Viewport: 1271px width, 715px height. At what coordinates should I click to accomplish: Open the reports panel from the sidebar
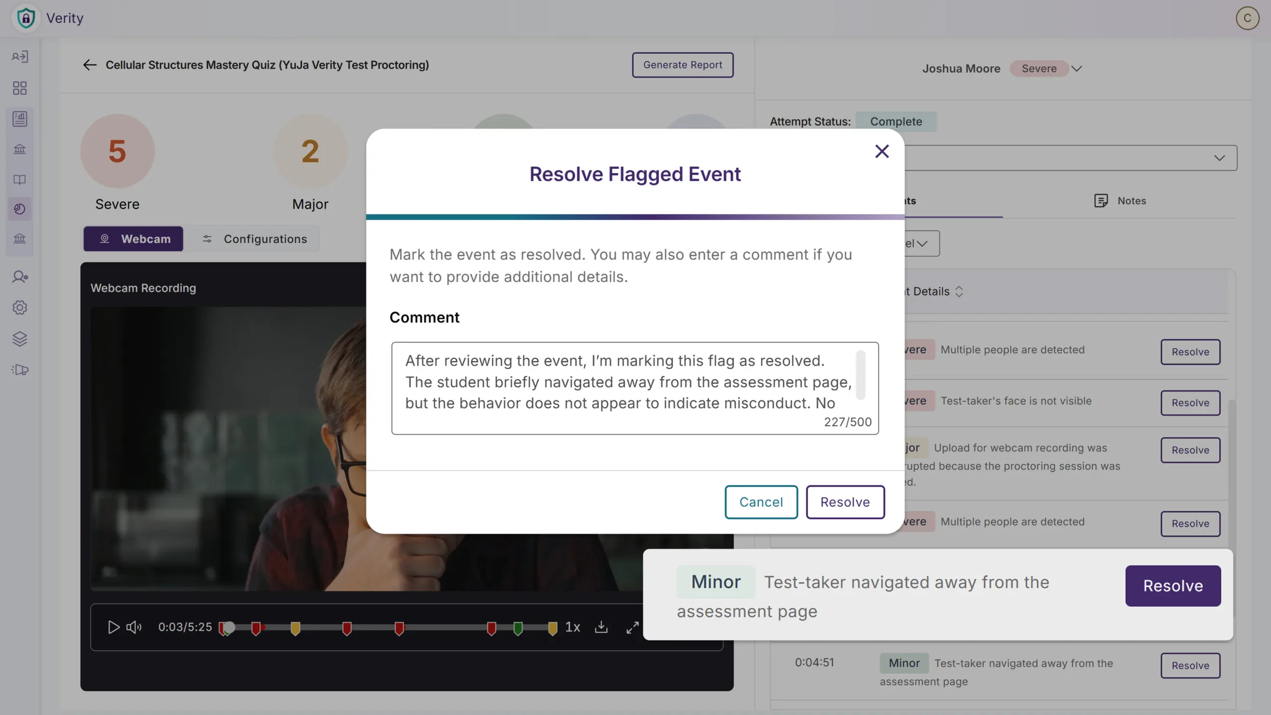(20, 119)
